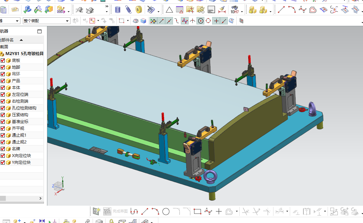Expand the ABC naming icon dropdown arrow
The image size is (363, 223).
pyautogui.click(x=68, y=12)
